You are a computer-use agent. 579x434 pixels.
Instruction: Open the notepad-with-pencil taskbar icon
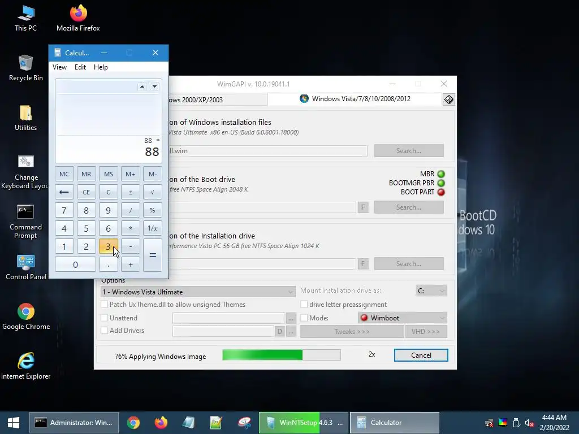(216, 423)
